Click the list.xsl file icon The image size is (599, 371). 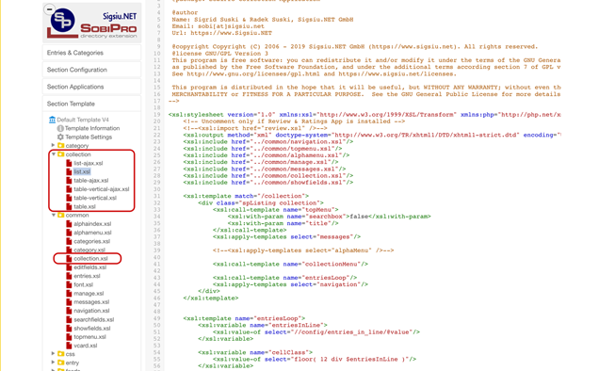(69, 172)
